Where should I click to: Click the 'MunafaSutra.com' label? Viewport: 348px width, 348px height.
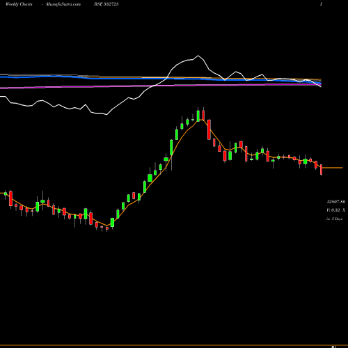(x=63, y=4)
